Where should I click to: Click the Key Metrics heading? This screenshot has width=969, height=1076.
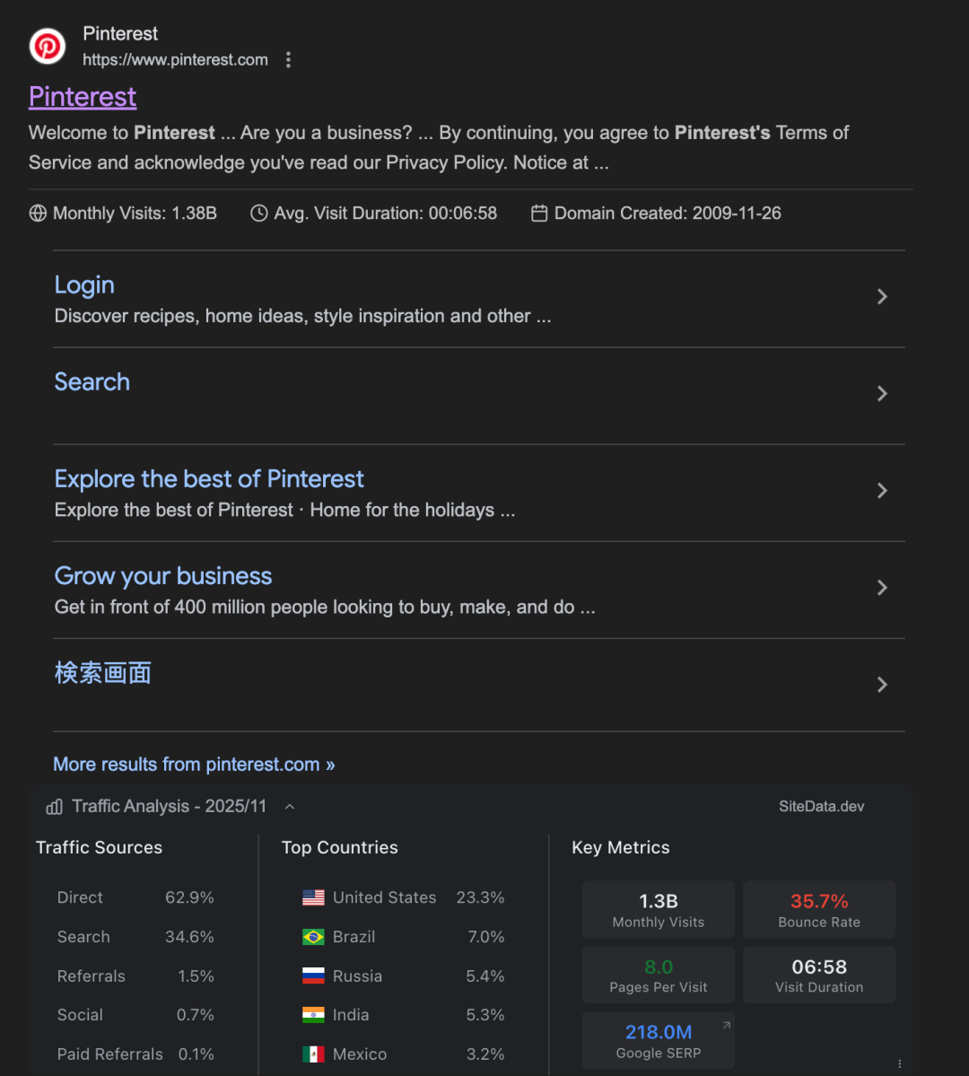coord(620,847)
